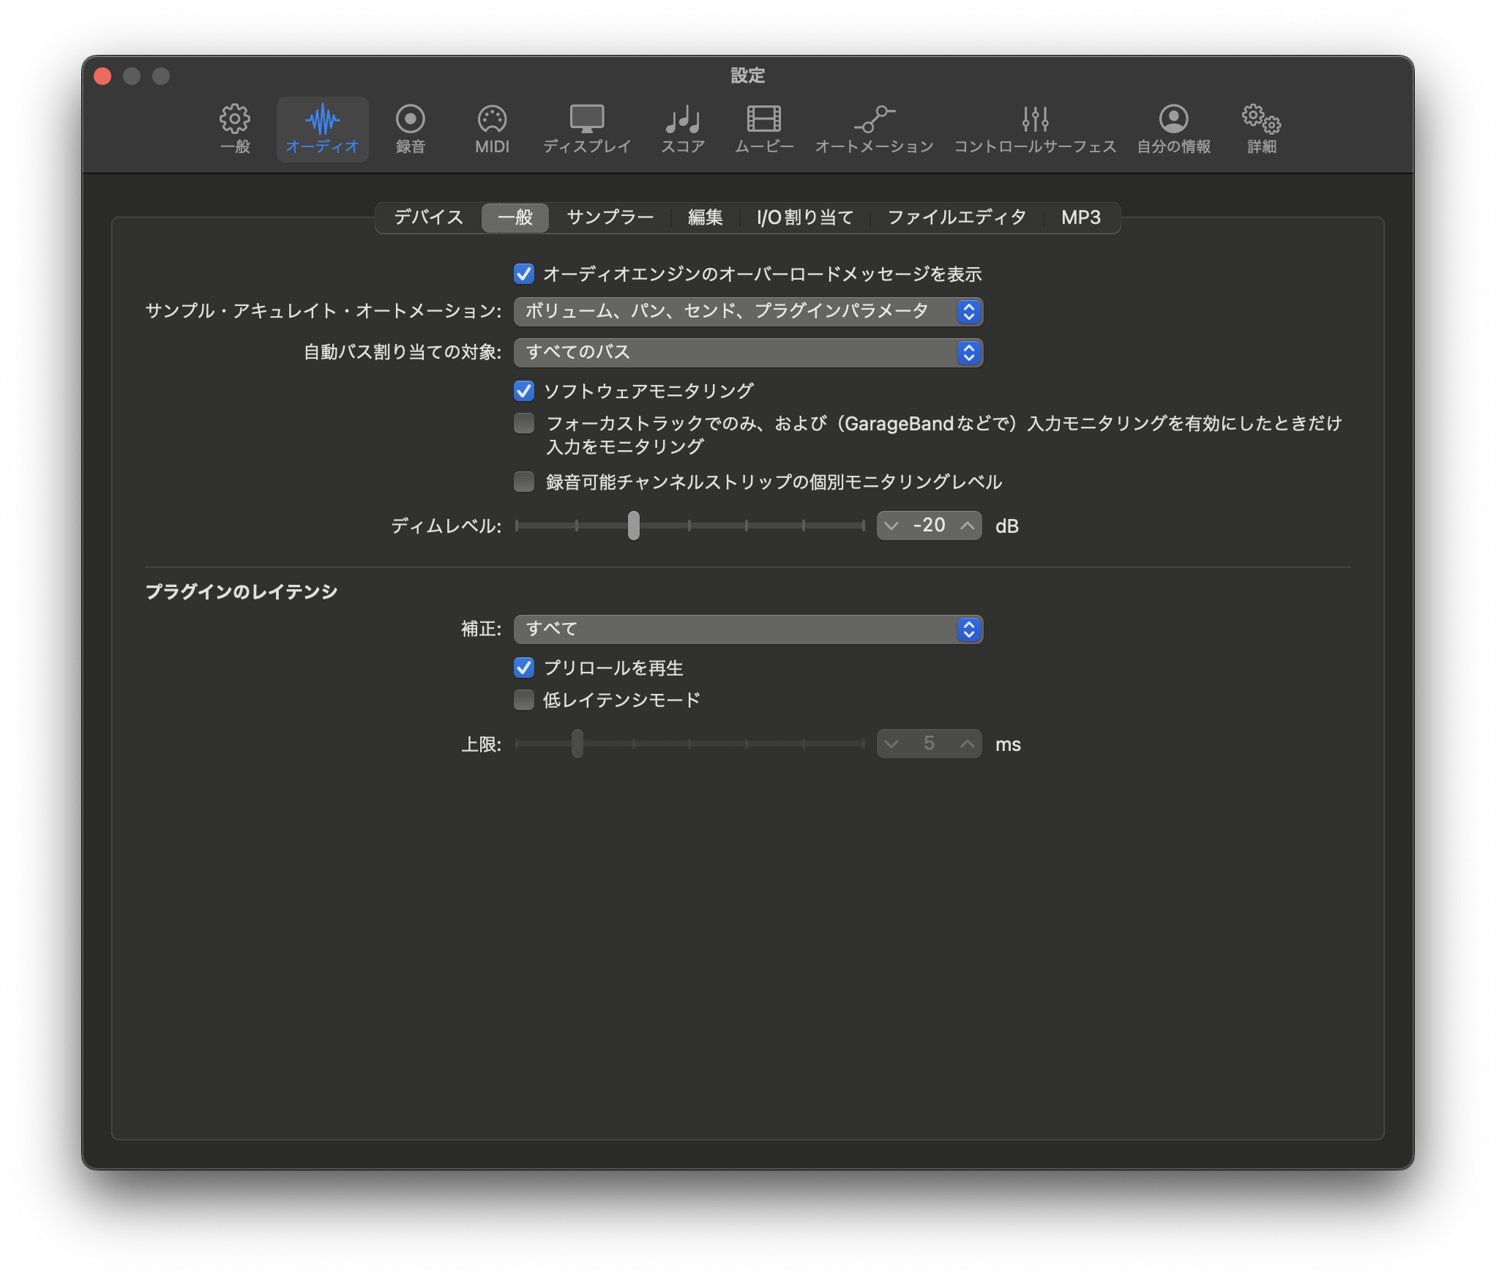
Task: Open the 補正 compensation dropdown
Action: pyautogui.click(x=748, y=629)
